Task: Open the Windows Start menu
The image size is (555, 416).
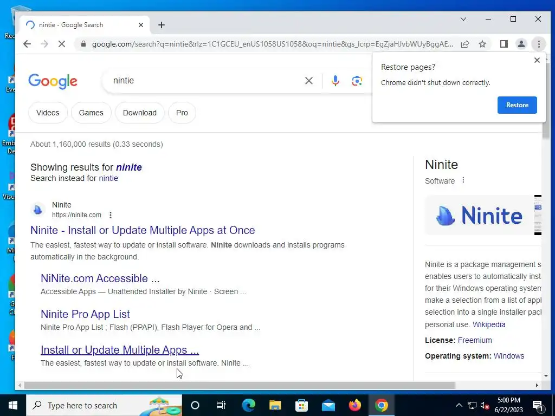Action: (x=13, y=405)
